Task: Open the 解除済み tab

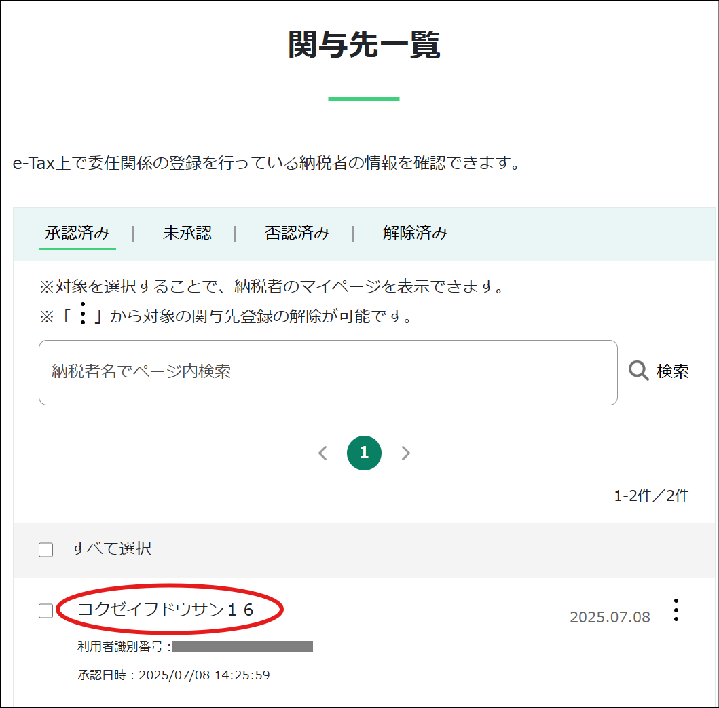Action: tap(416, 233)
